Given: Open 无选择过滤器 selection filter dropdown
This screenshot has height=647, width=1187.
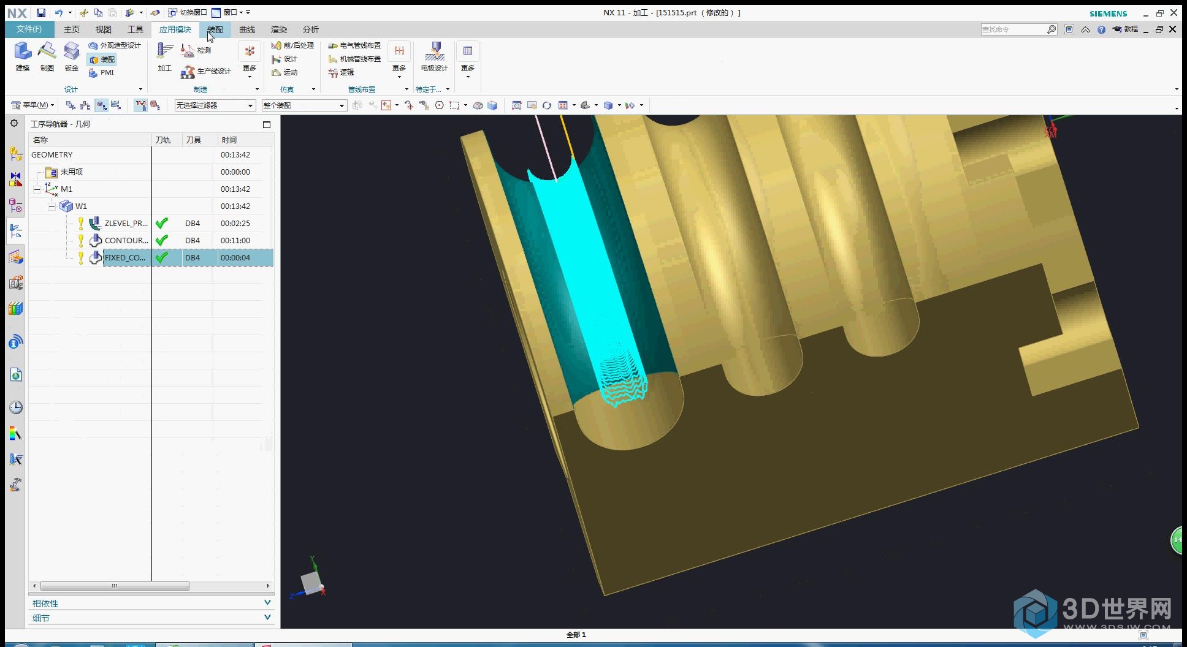Looking at the screenshot, I should (215, 105).
